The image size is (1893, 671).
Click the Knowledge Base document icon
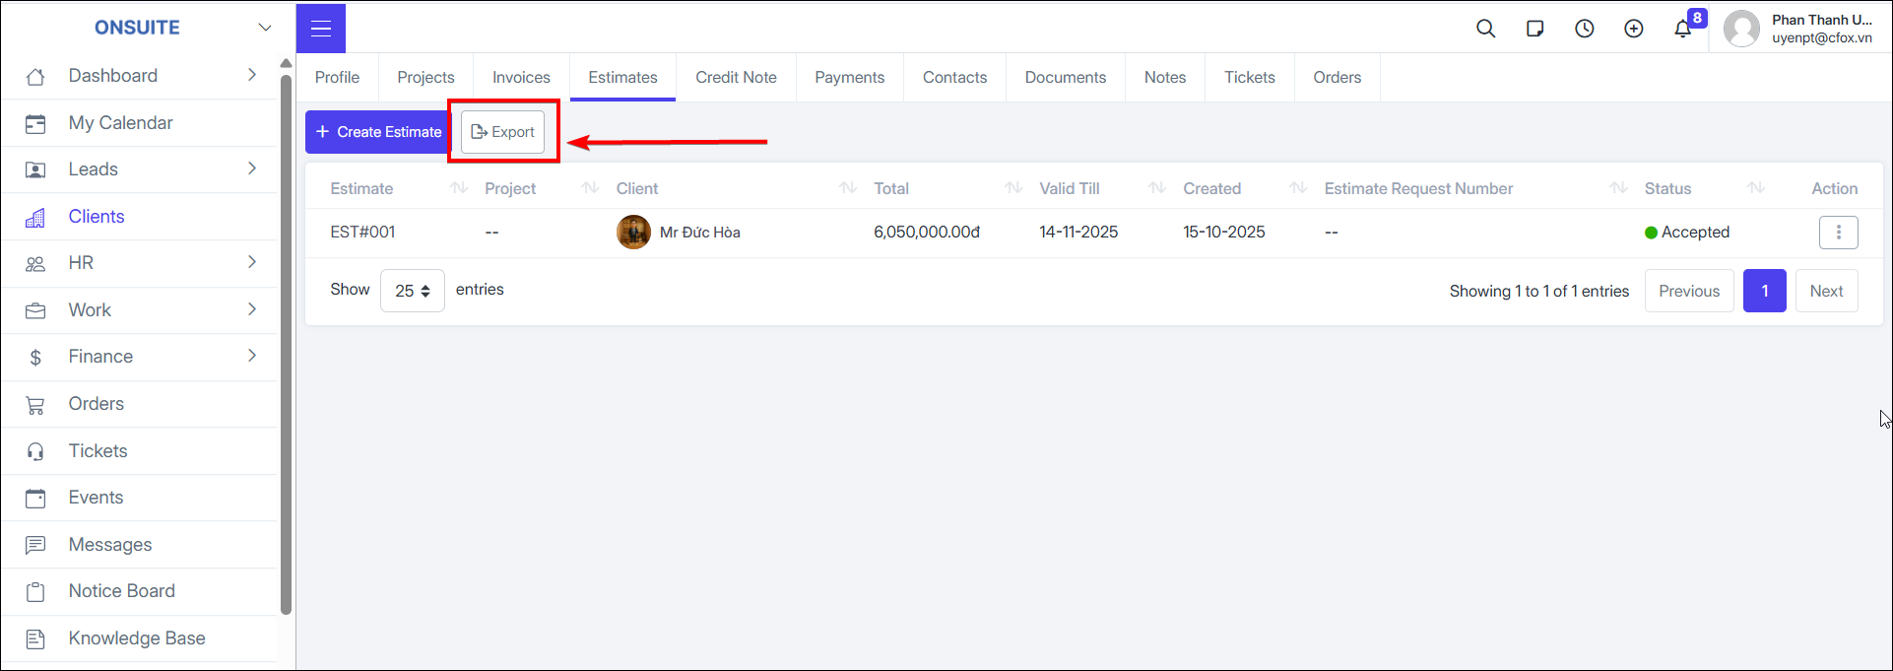click(35, 638)
